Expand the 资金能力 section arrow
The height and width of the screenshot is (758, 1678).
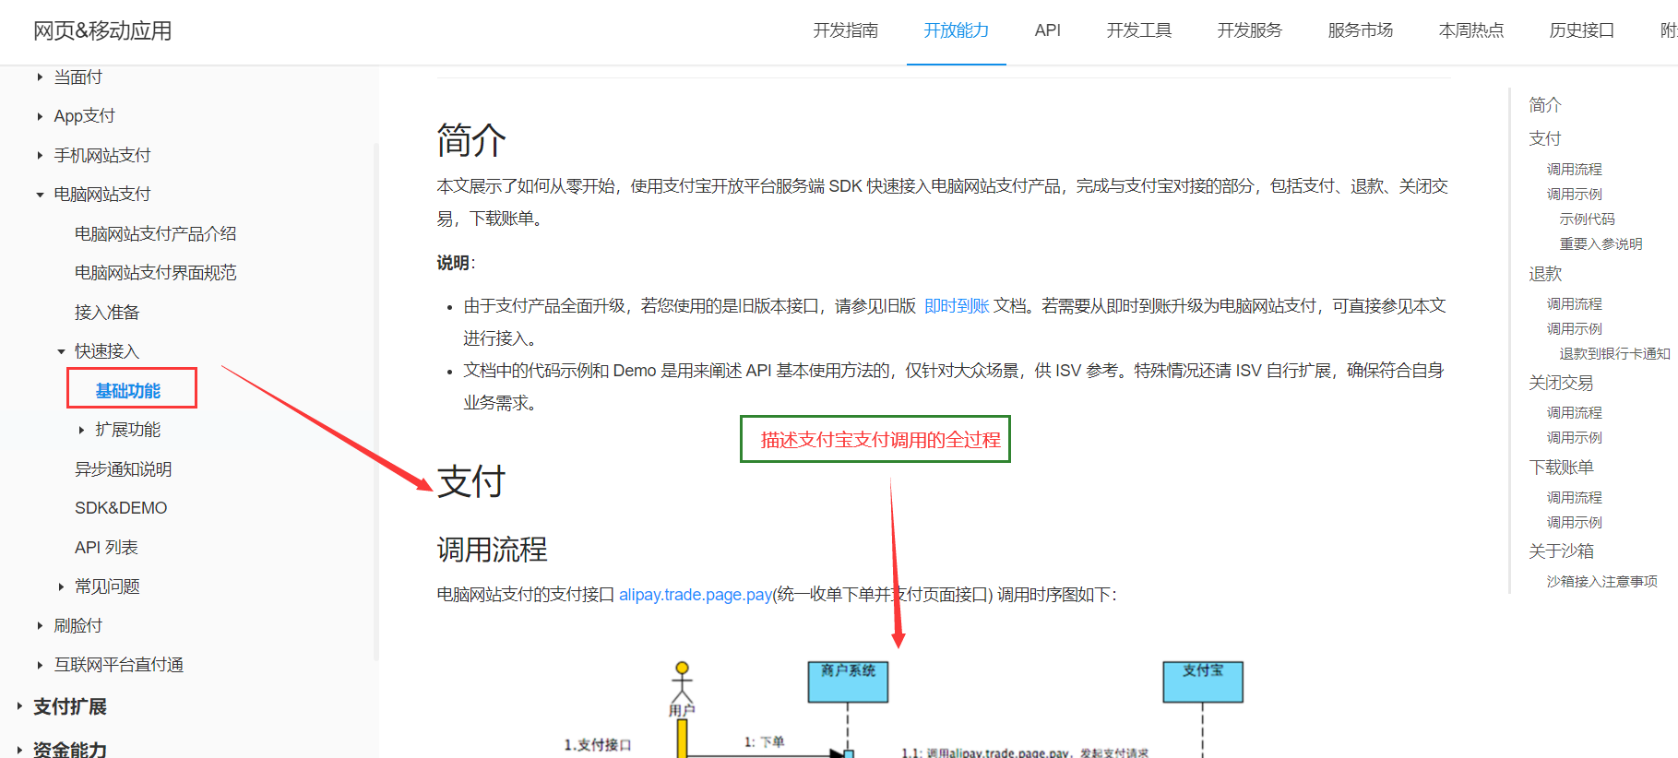click(x=19, y=750)
